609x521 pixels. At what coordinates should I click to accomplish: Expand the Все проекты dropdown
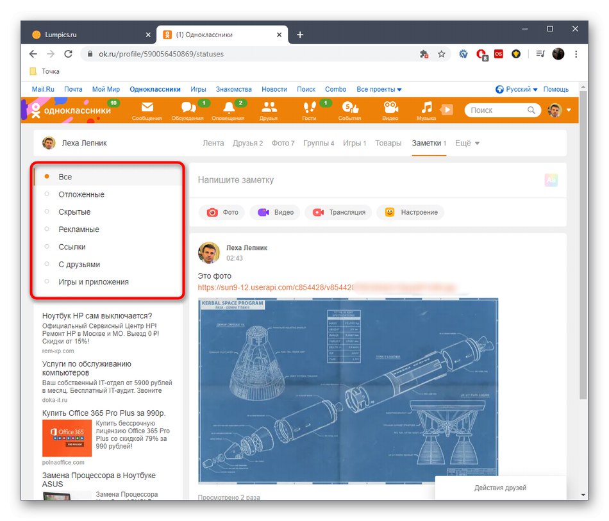coord(379,89)
